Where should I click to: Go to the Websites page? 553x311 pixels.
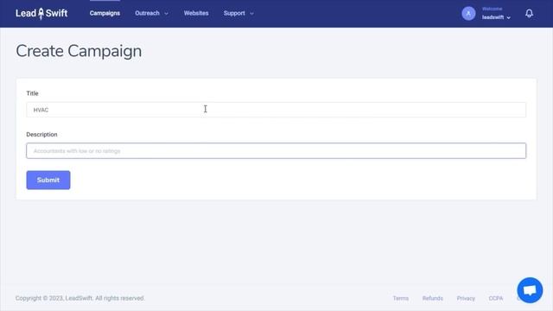coord(196,13)
